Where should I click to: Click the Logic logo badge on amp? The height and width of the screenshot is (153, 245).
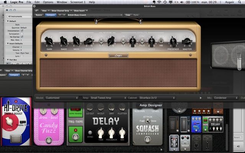click(x=118, y=55)
